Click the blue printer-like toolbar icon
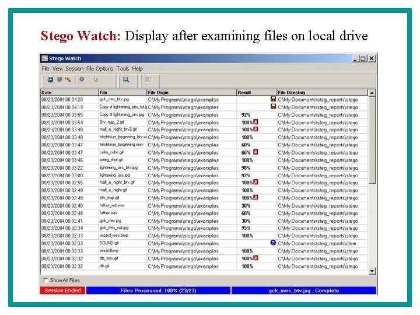420x315 pixels. pyautogui.click(x=50, y=79)
